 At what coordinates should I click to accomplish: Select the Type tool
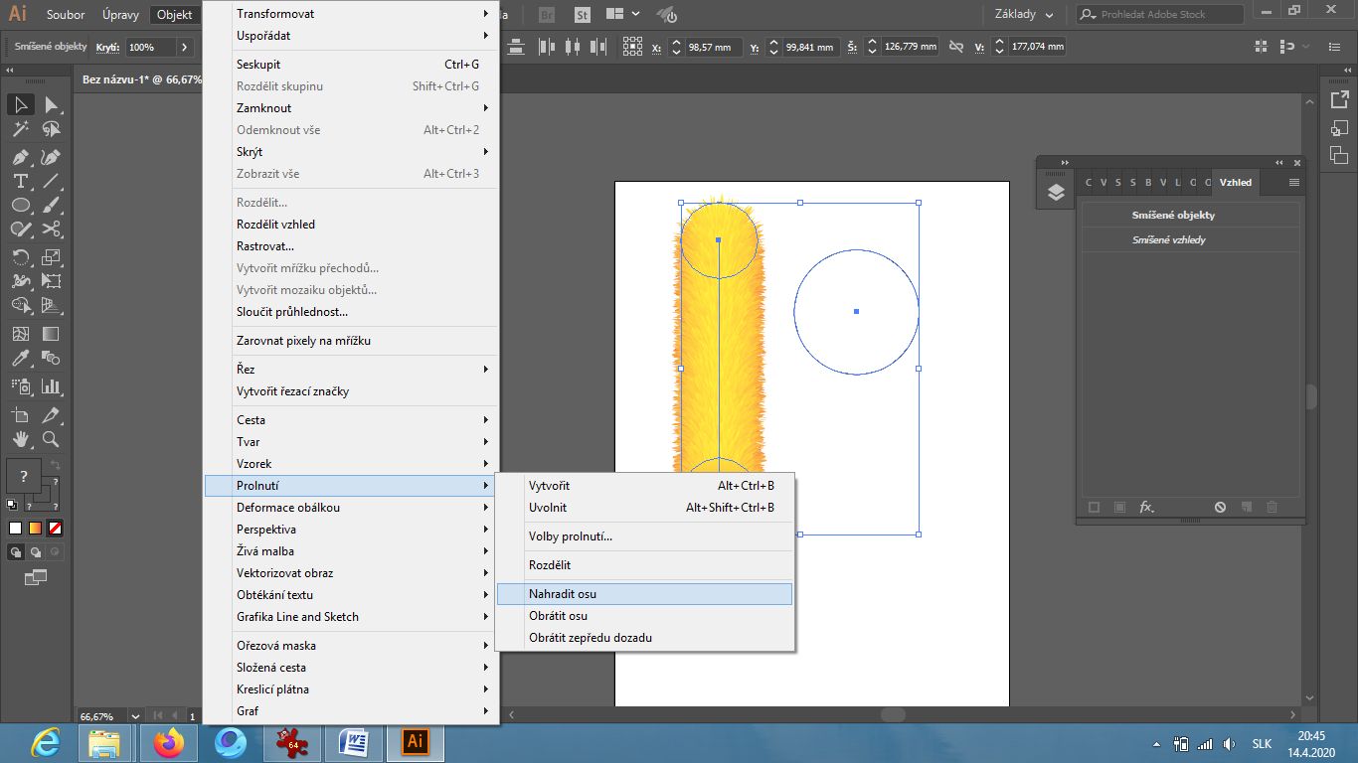20,181
